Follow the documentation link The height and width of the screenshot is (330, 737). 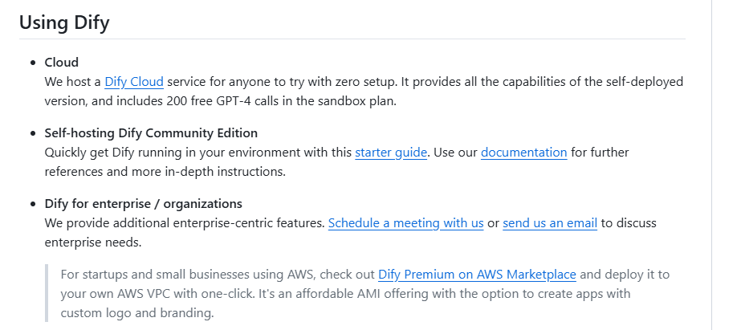523,152
